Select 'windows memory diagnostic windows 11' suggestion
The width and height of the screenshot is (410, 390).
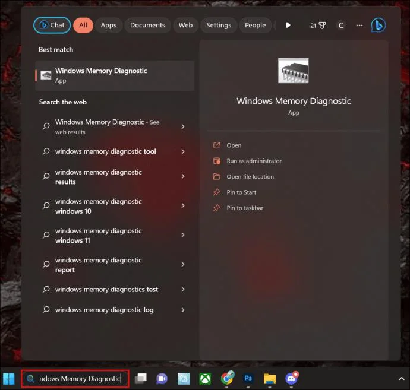(x=115, y=235)
